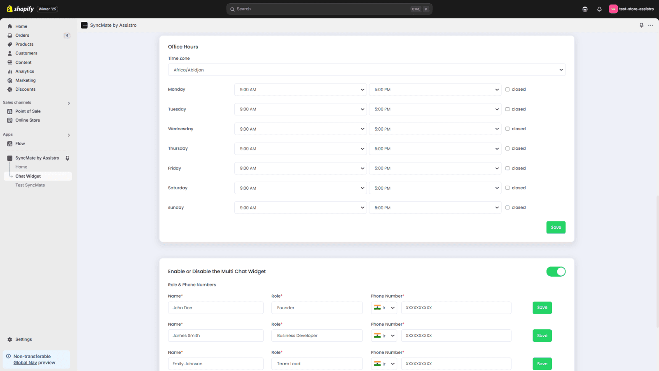Check the closed box for sunday
659x371 pixels.
(507, 208)
